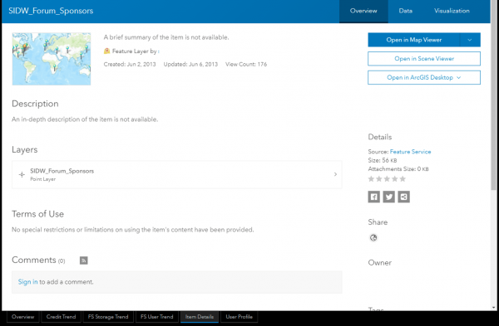499x326 pixels.
Task: Rate the item with third star
Action: point(387,179)
